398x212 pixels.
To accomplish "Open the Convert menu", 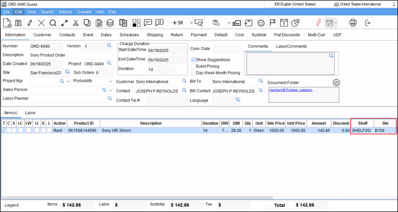I will point(84,12).
